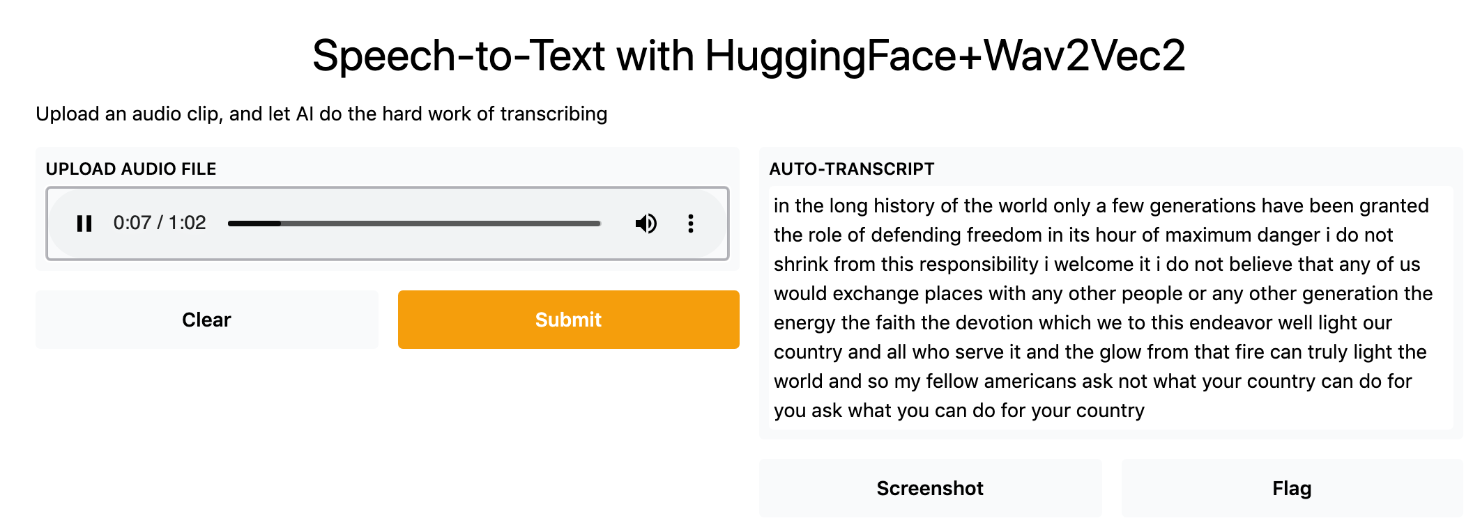Screen dimensions: 1473x532
Task: Click the transcript line starting "shrink from this"
Action: click(x=1097, y=265)
